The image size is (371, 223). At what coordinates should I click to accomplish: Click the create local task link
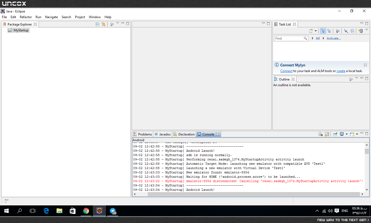[341, 71]
